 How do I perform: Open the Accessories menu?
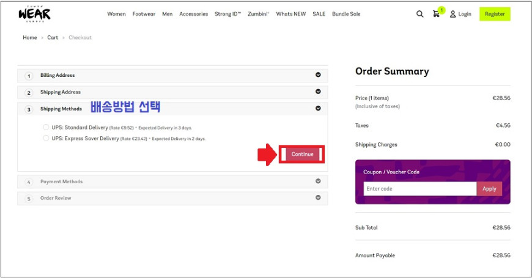tap(193, 14)
